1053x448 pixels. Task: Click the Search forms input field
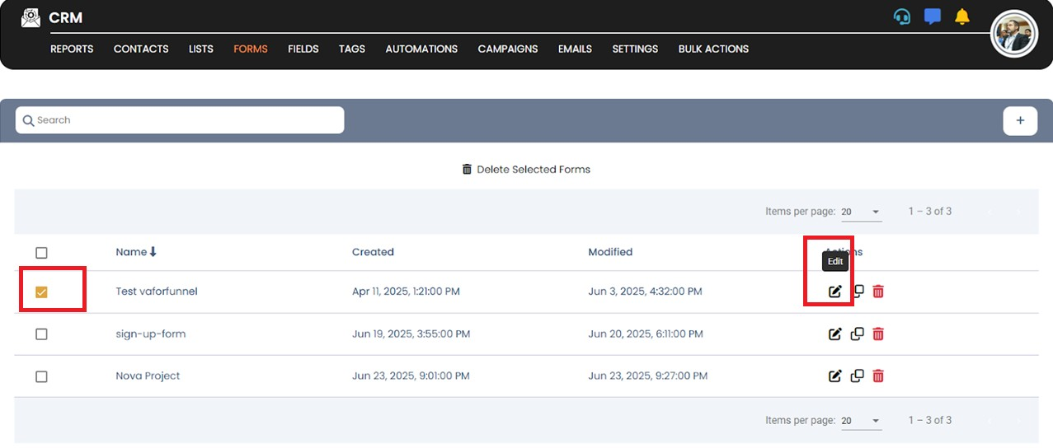[180, 120]
